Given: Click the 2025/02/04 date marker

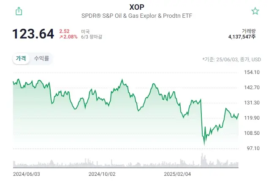Looking at the screenshot, I should point(177,174).
